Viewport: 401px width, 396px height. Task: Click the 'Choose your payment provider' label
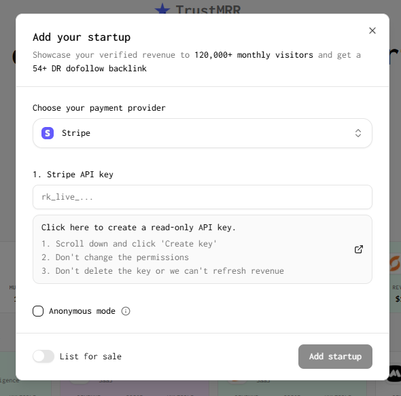99,108
